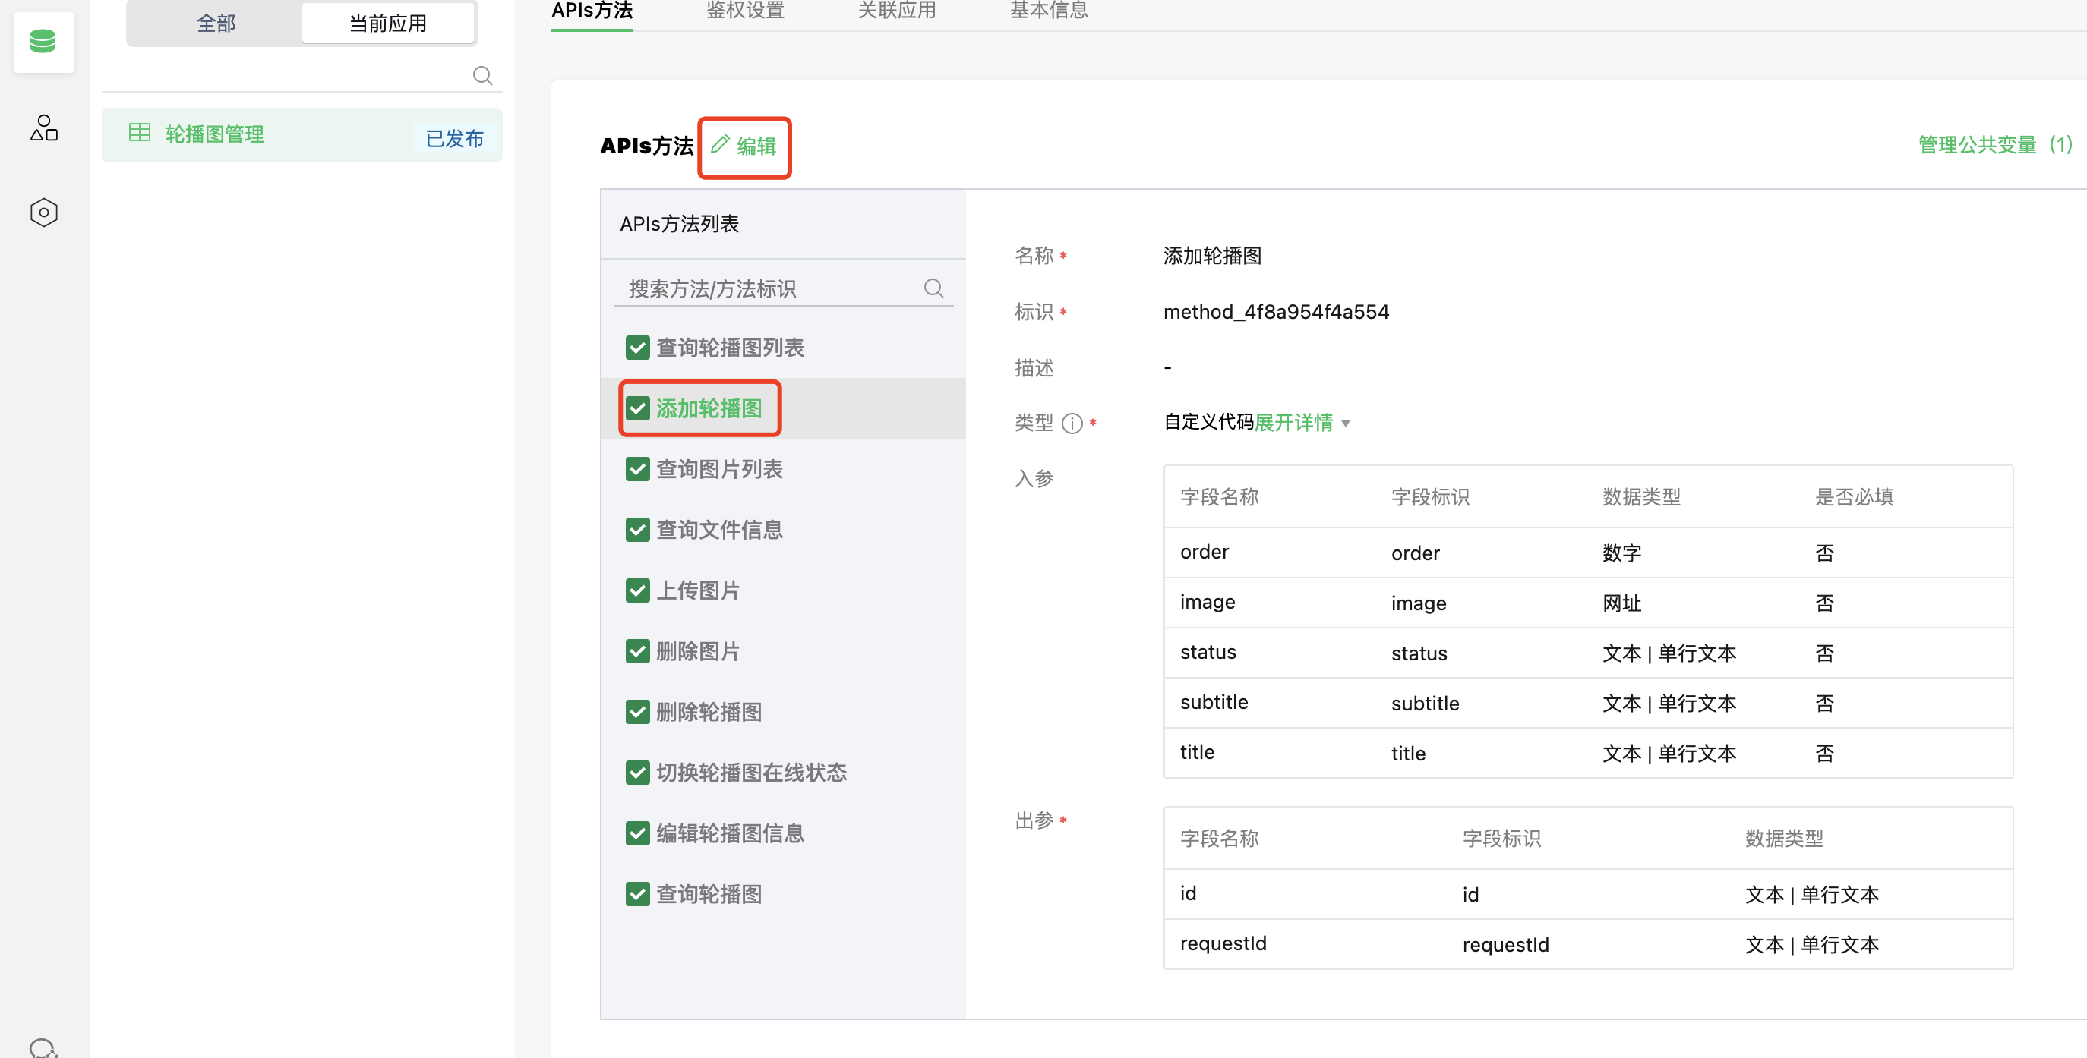Click the green database icon in sidebar
Screen dimensions: 2087x1058
(x=43, y=41)
